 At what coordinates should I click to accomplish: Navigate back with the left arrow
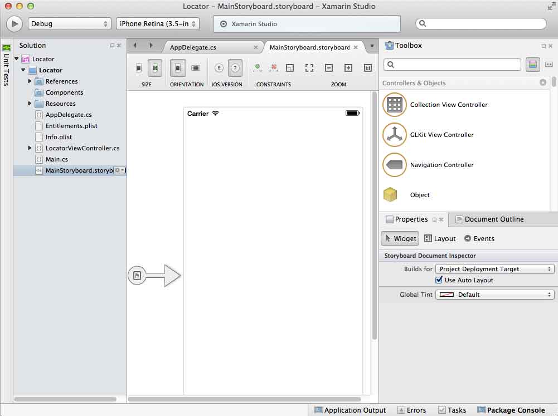135,46
